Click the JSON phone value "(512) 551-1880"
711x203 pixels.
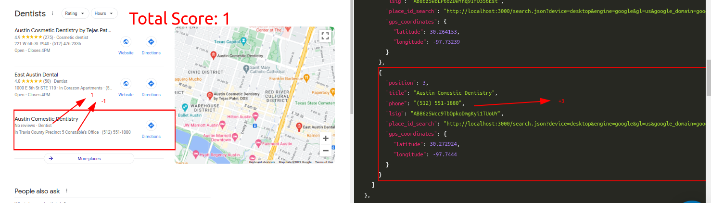tap(438, 103)
